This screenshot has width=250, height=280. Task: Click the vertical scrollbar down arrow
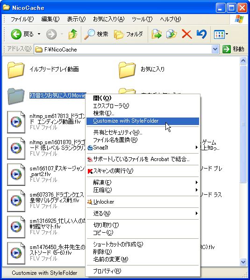click(243, 262)
